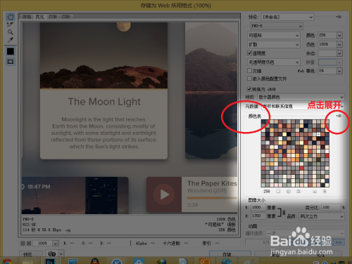Click the black eyedropper color swatch
The image size is (352, 264).
tap(11, 51)
